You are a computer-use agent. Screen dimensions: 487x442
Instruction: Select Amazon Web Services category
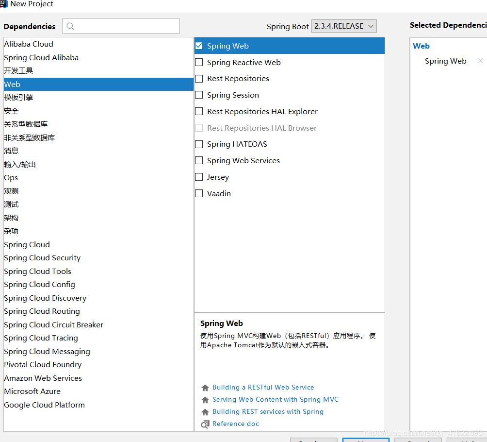pos(98,378)
